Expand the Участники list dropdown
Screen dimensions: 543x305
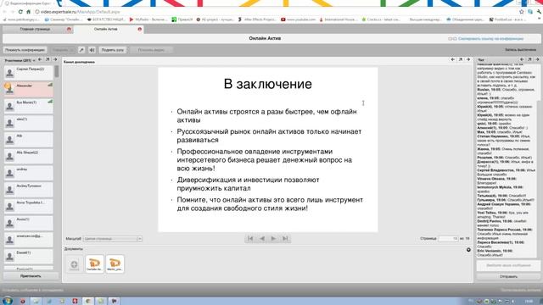[34, 60]
